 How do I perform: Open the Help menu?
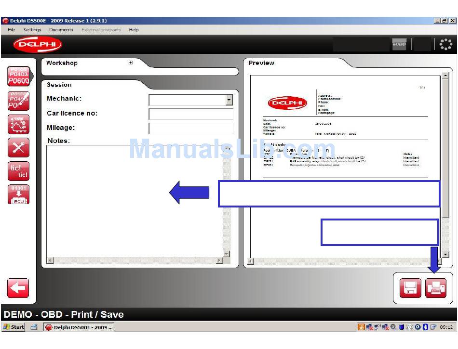click(134, 30)
